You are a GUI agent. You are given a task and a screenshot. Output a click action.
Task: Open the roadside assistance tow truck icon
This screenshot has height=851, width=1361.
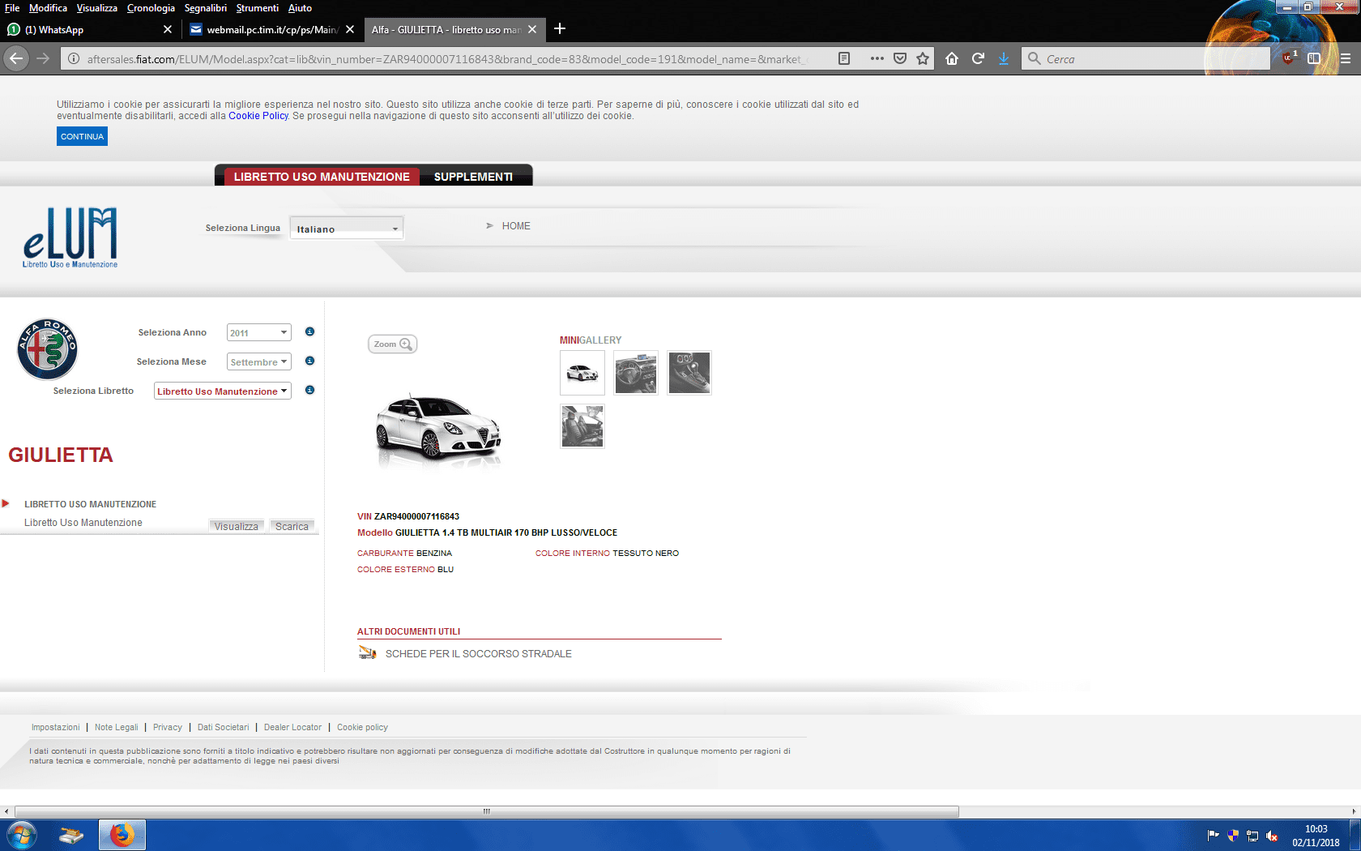(368, 653)
